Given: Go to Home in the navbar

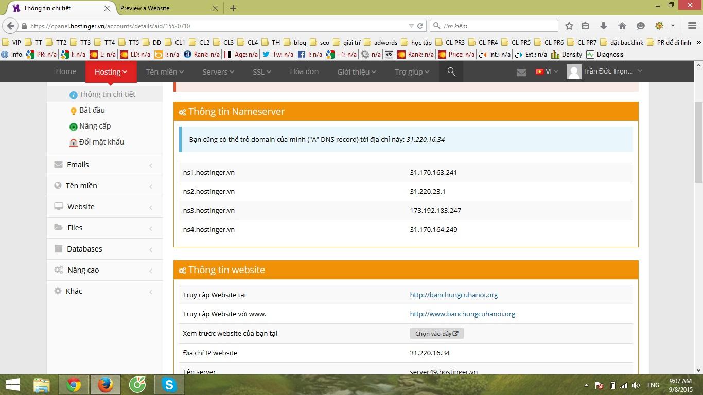Looking at the screenshot, I should (x=66, y=71).
